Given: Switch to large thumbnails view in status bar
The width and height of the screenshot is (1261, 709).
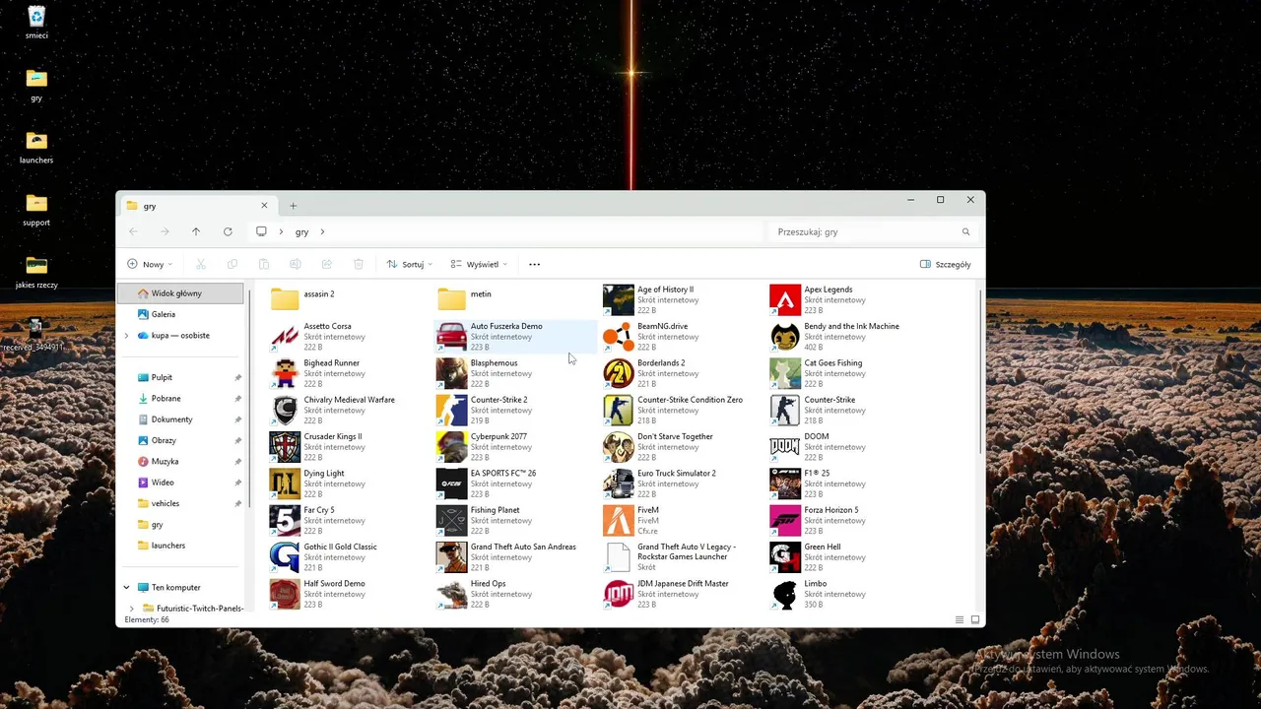Looking at the screenshot, I should tap(975, 619).
